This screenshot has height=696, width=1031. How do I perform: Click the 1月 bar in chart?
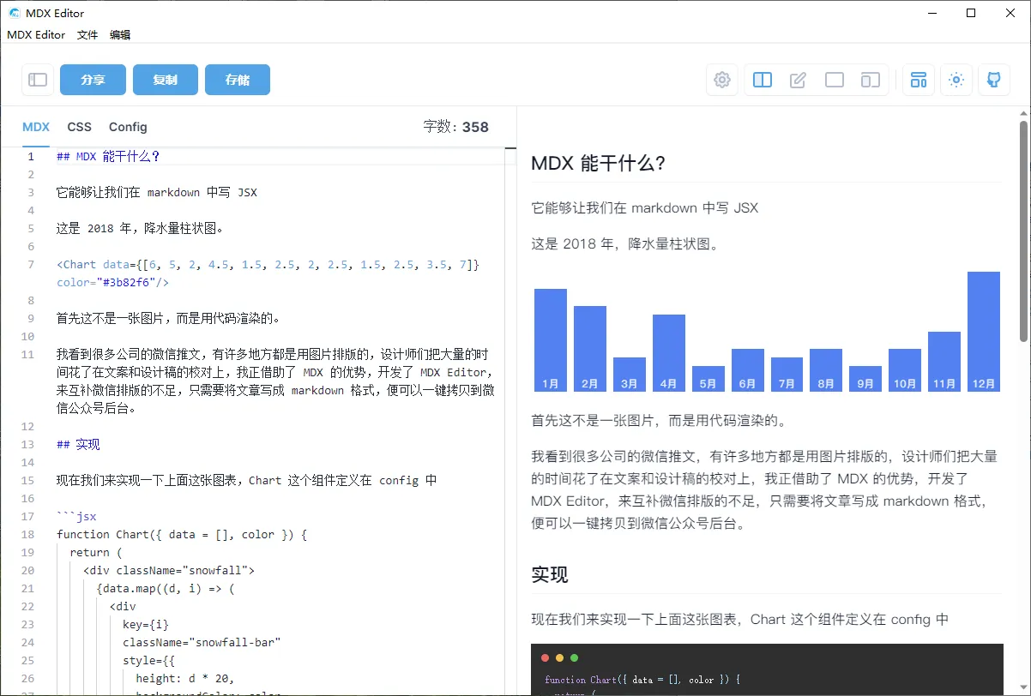coord(551,340)
